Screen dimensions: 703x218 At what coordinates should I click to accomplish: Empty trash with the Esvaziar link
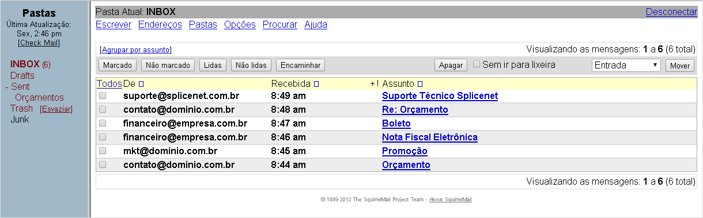[56, 109]
